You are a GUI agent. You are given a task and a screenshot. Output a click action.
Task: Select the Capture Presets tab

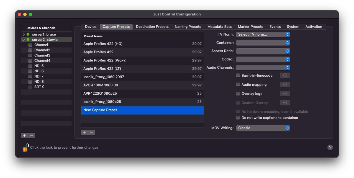click(x=116, y=27)
